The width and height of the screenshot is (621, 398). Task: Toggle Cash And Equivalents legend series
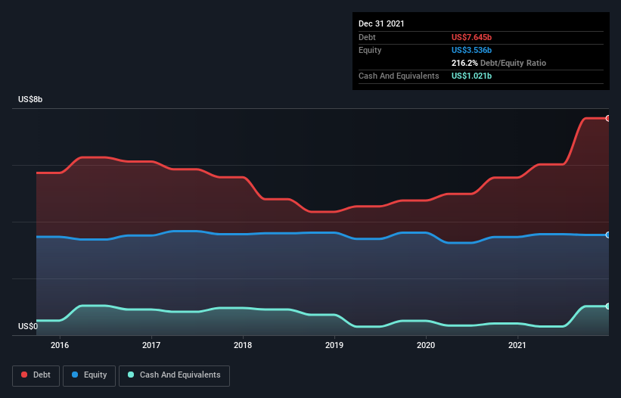(x=174, y=375)
